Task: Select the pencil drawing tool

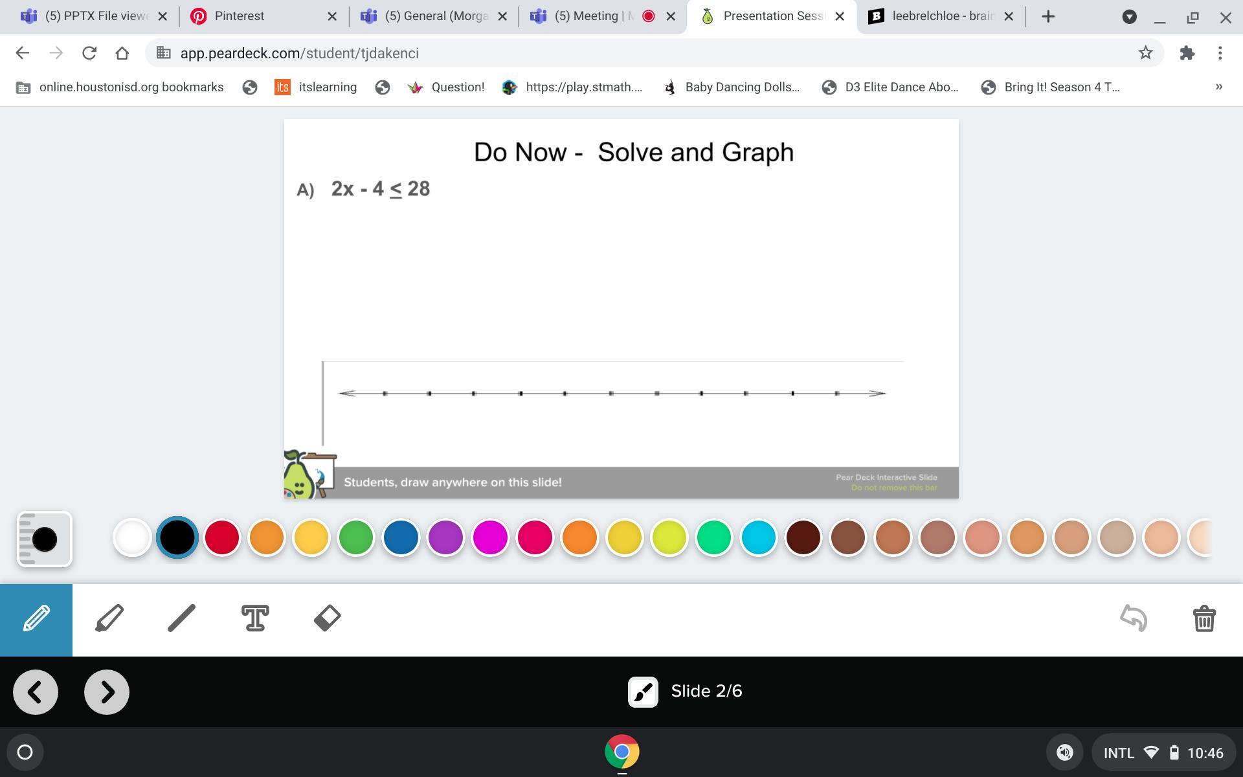Action: click(36, 619)
